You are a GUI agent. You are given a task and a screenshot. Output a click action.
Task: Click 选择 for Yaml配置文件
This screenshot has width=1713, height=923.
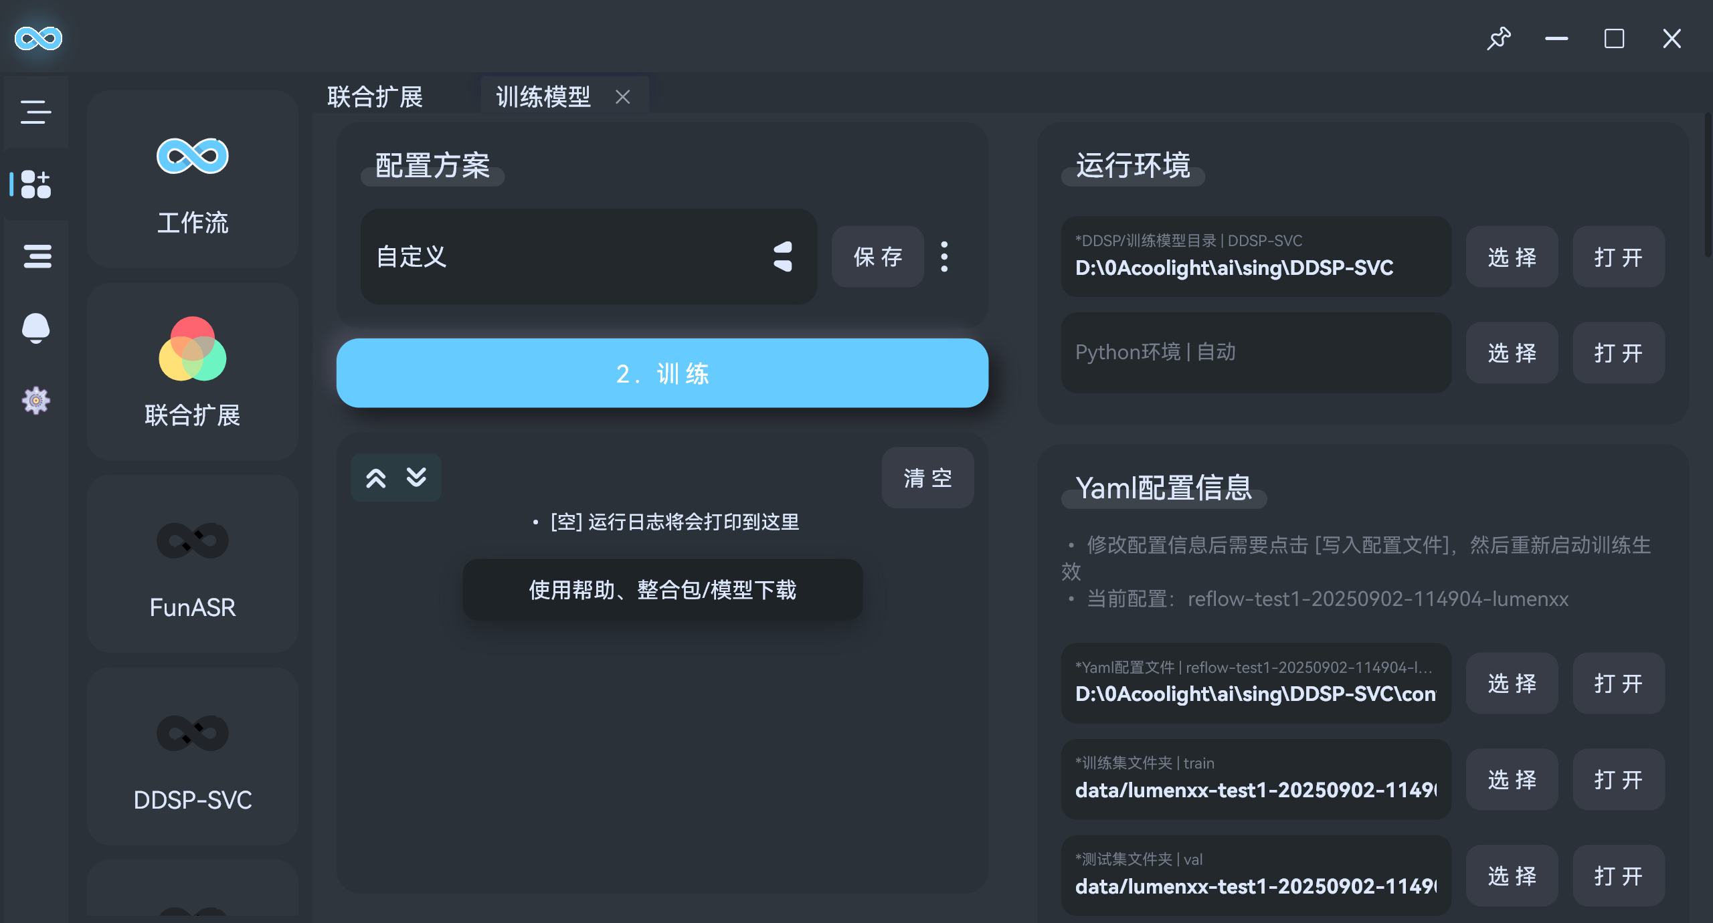1512,684
